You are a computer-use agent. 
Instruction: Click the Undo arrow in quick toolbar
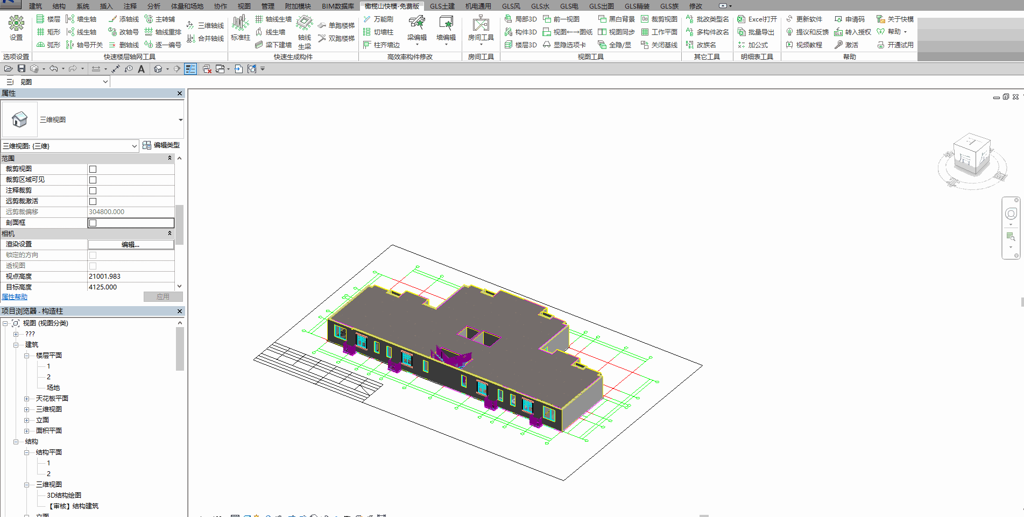point(53,68)
